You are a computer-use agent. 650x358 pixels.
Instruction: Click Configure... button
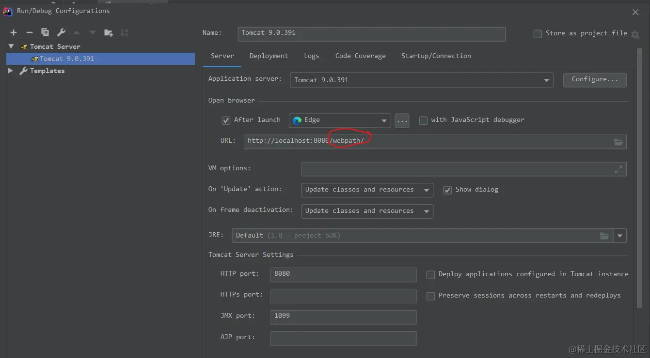tap(595, 80)
